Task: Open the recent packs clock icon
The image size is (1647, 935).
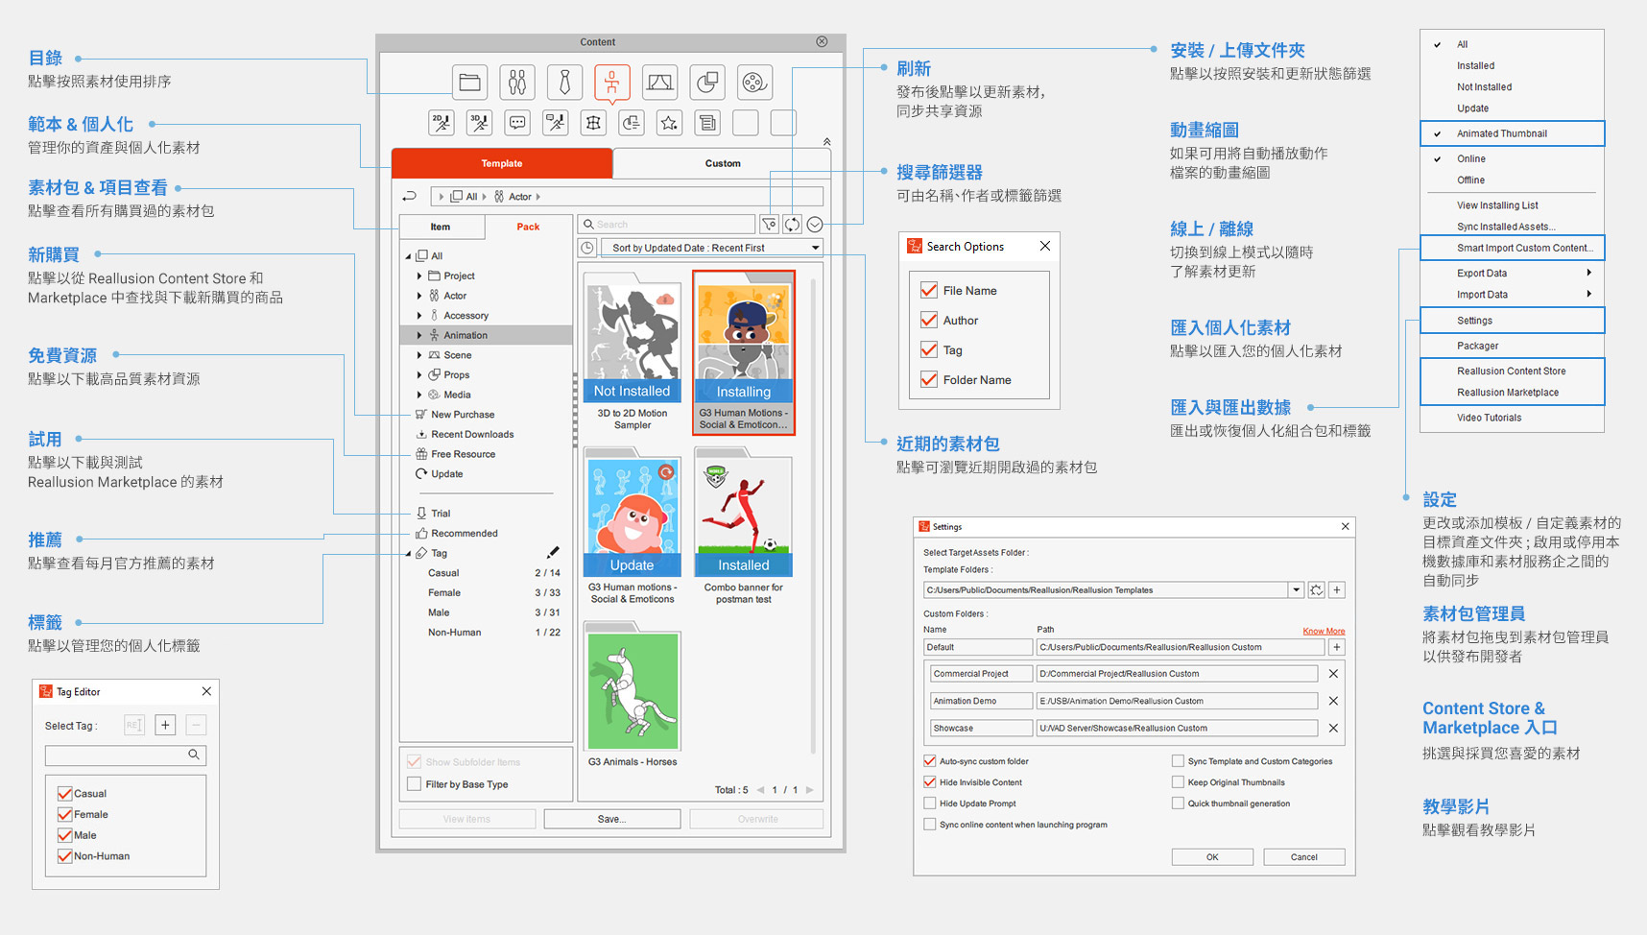Action: 587,248
